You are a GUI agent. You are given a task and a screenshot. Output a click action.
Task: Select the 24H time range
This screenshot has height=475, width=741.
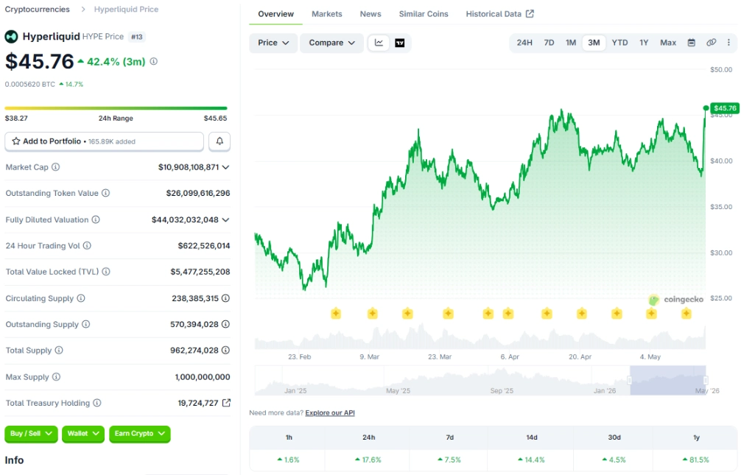coord(524,43)
